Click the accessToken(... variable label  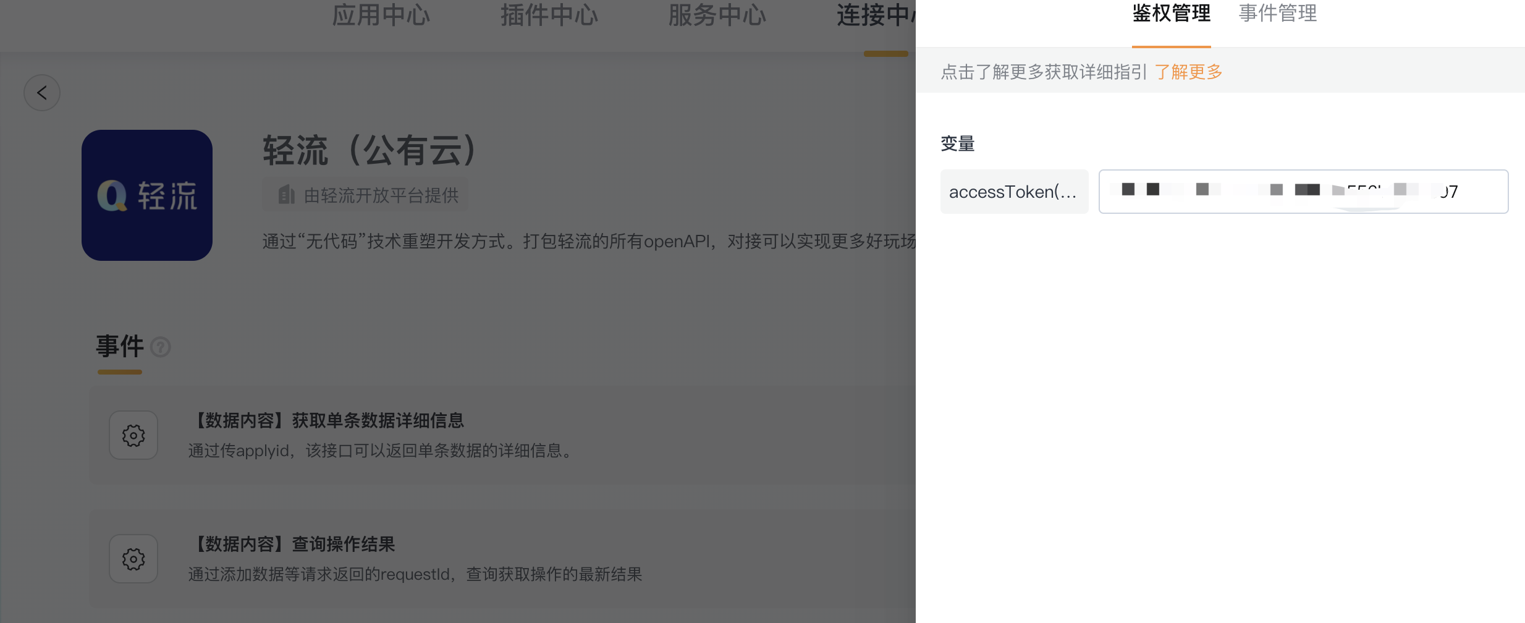pyautogui.click(x=1015, y=192)
